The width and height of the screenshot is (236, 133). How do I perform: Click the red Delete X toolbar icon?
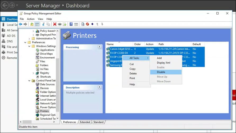click(x=55, y=24)
